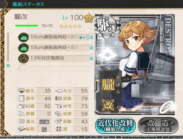
Task: Expand arrow on 13号対空電探改 slot
Action: tap(91, 55)
